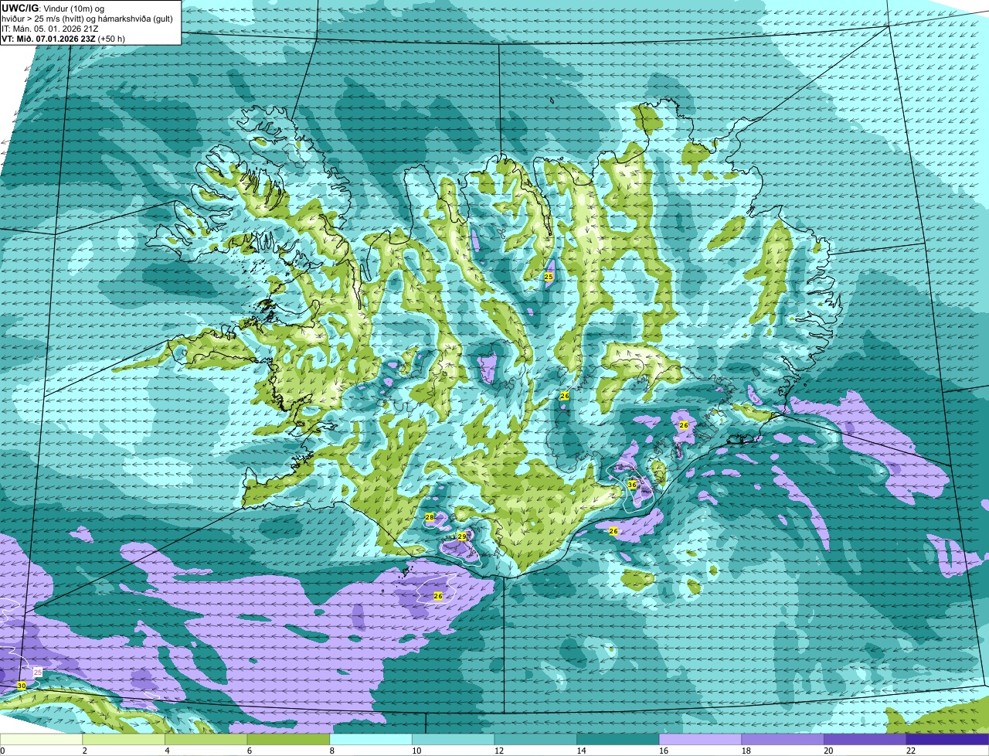Select the 6–8 m/s olive green swatch
Screen dimensions: 989x756
[x=288, y=740]
